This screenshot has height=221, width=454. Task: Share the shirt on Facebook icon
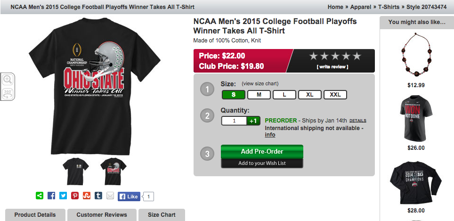[51, 196]
